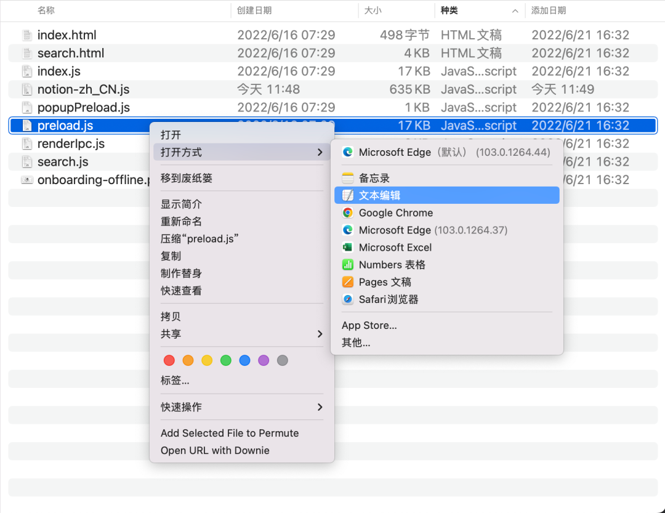
Task: Apply the blue tag color
Action: [x=244, y=360]
